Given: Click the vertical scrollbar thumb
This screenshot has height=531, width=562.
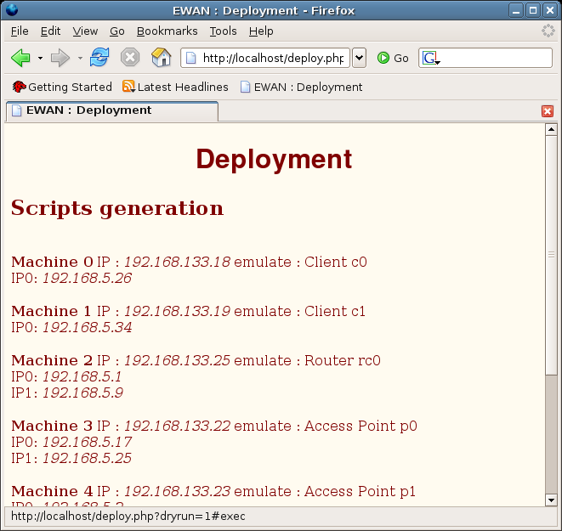Looking at the screenshot, I should coord(551,255).
